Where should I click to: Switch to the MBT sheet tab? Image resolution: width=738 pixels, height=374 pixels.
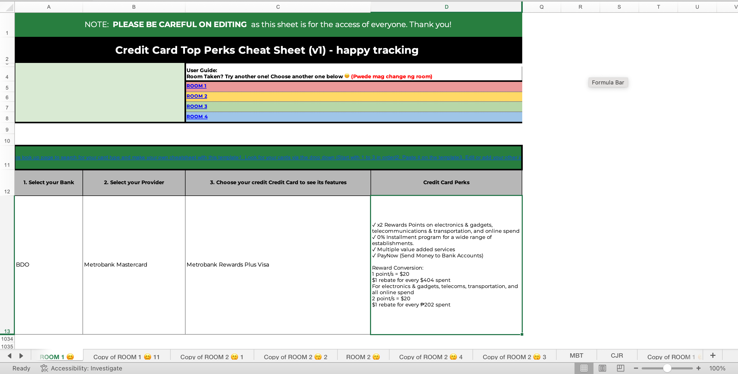576,355
